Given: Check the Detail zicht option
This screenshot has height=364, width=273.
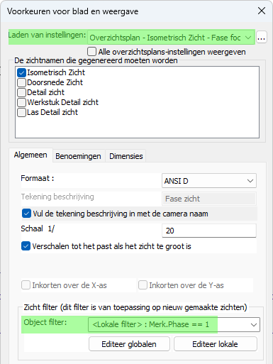Looking at the screenshot, I should 21,92.
